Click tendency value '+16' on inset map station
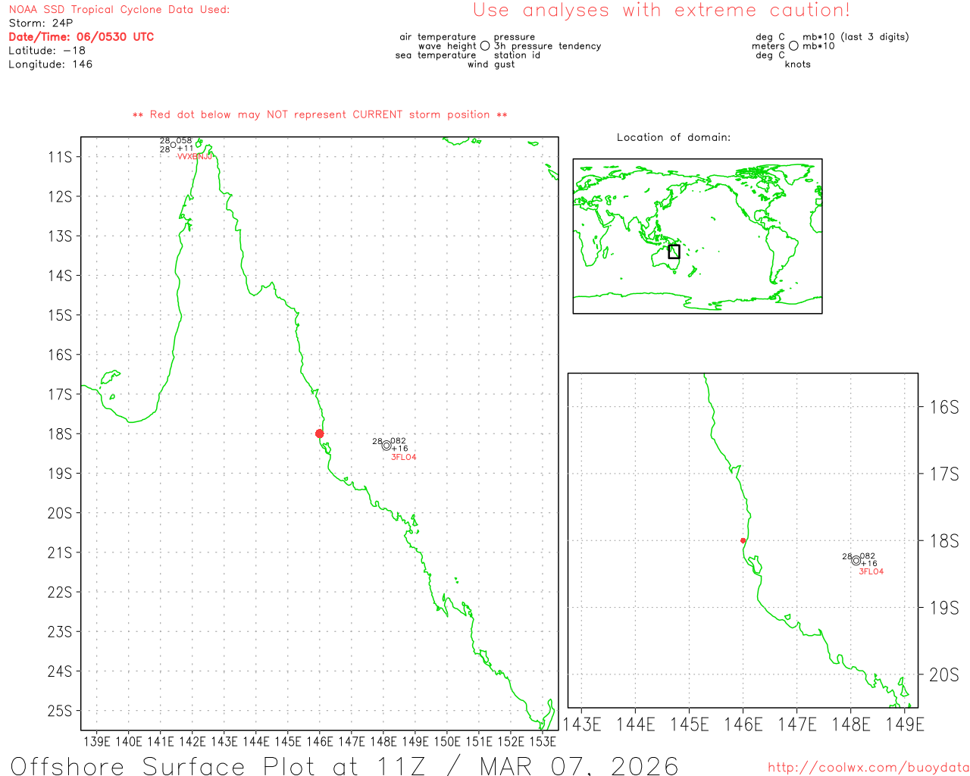The image size is (970, 776). tap(868, 564)
